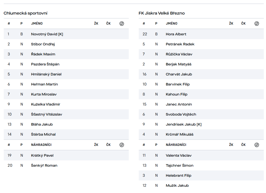Click the Chlumecká sportovní team name
Image resolution: width=266 pixels, height=193 pixels.
point(25,13)
